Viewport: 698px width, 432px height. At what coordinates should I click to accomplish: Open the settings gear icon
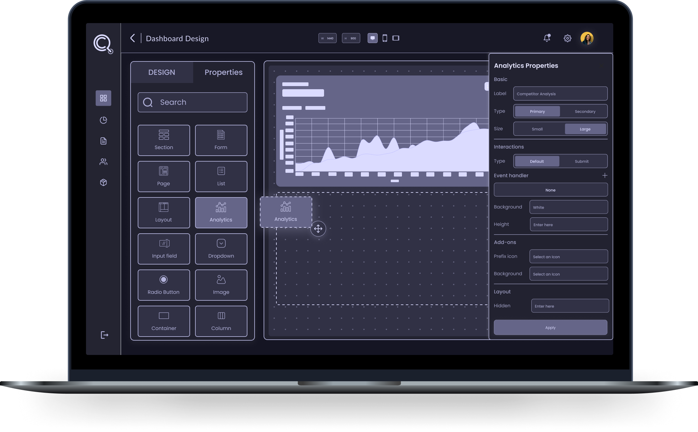coord(567,38)
